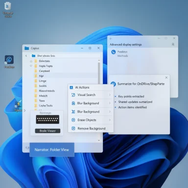This screenshot has height=188, width=188.
Task: Click the account person icon in settings window
Action: point(173,45)
